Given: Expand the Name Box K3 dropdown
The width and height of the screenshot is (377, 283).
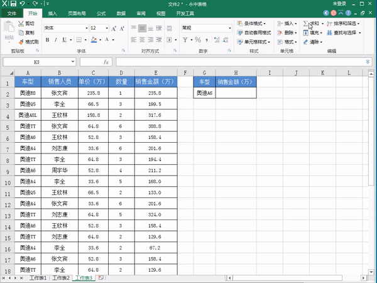Looking at the screenshot, I should pos(73,62).
